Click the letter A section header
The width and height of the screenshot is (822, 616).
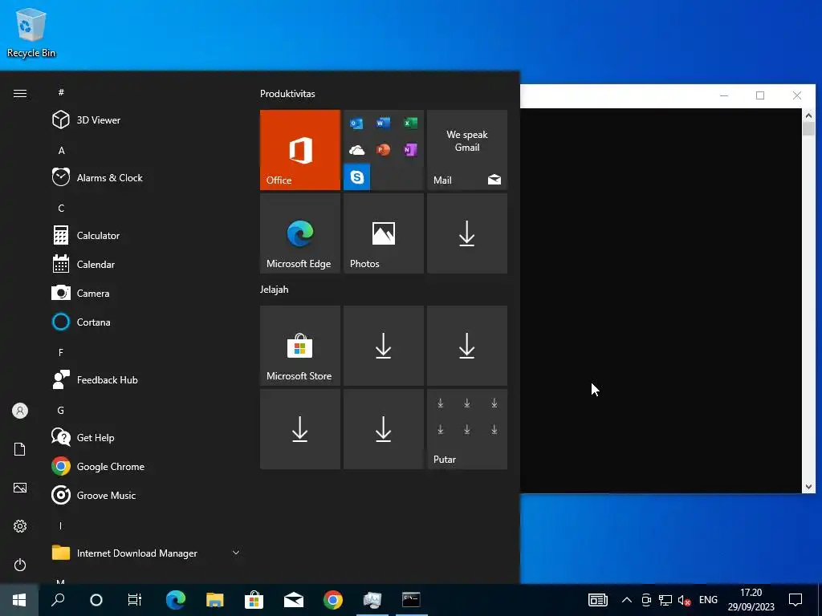(x=61, y=150)
